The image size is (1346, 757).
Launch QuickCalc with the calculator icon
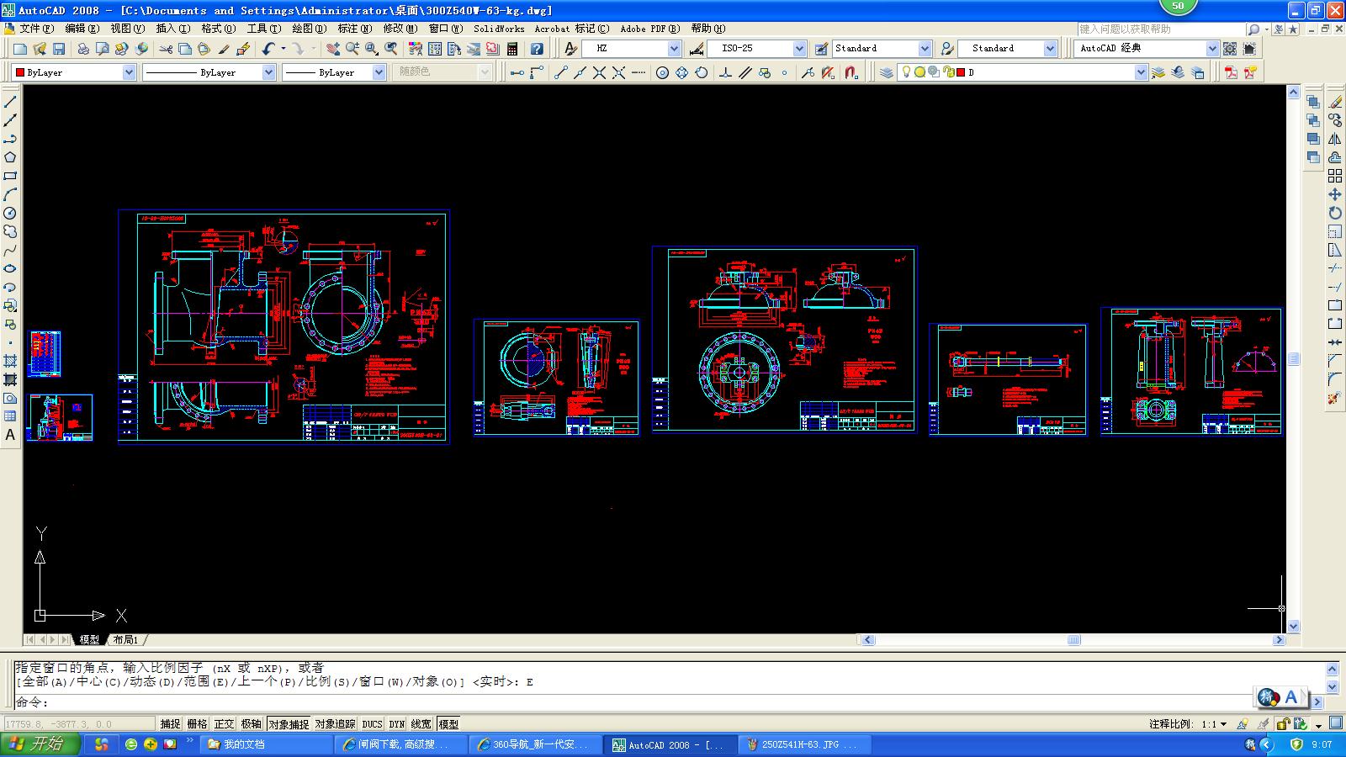click(x=511, y=48)
